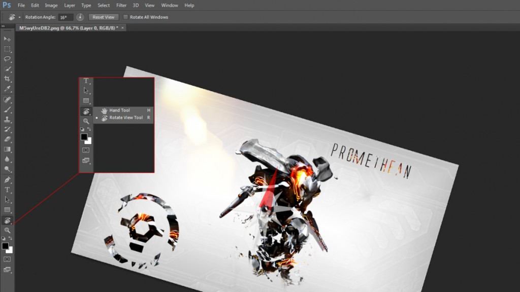Select the Pen tool
520x292 pixels.
click(x=7, y=180)
